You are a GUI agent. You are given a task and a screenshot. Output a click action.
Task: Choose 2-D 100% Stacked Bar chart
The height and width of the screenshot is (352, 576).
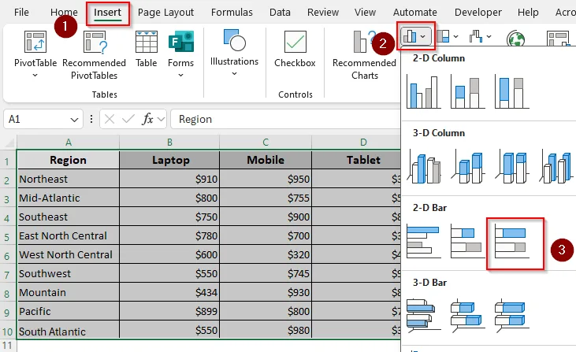[x=511, y=241]
